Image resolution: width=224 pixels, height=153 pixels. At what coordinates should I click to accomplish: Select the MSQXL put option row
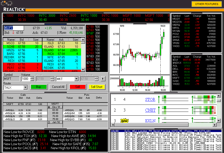pos(85,110)
